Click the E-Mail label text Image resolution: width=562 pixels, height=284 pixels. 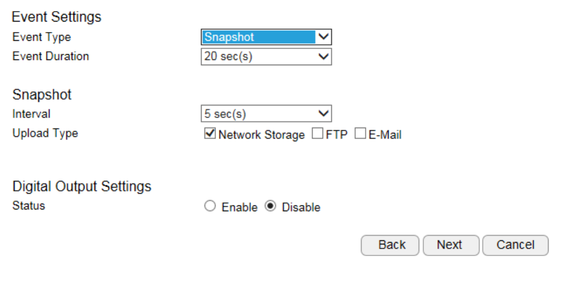tap(385, 135)
